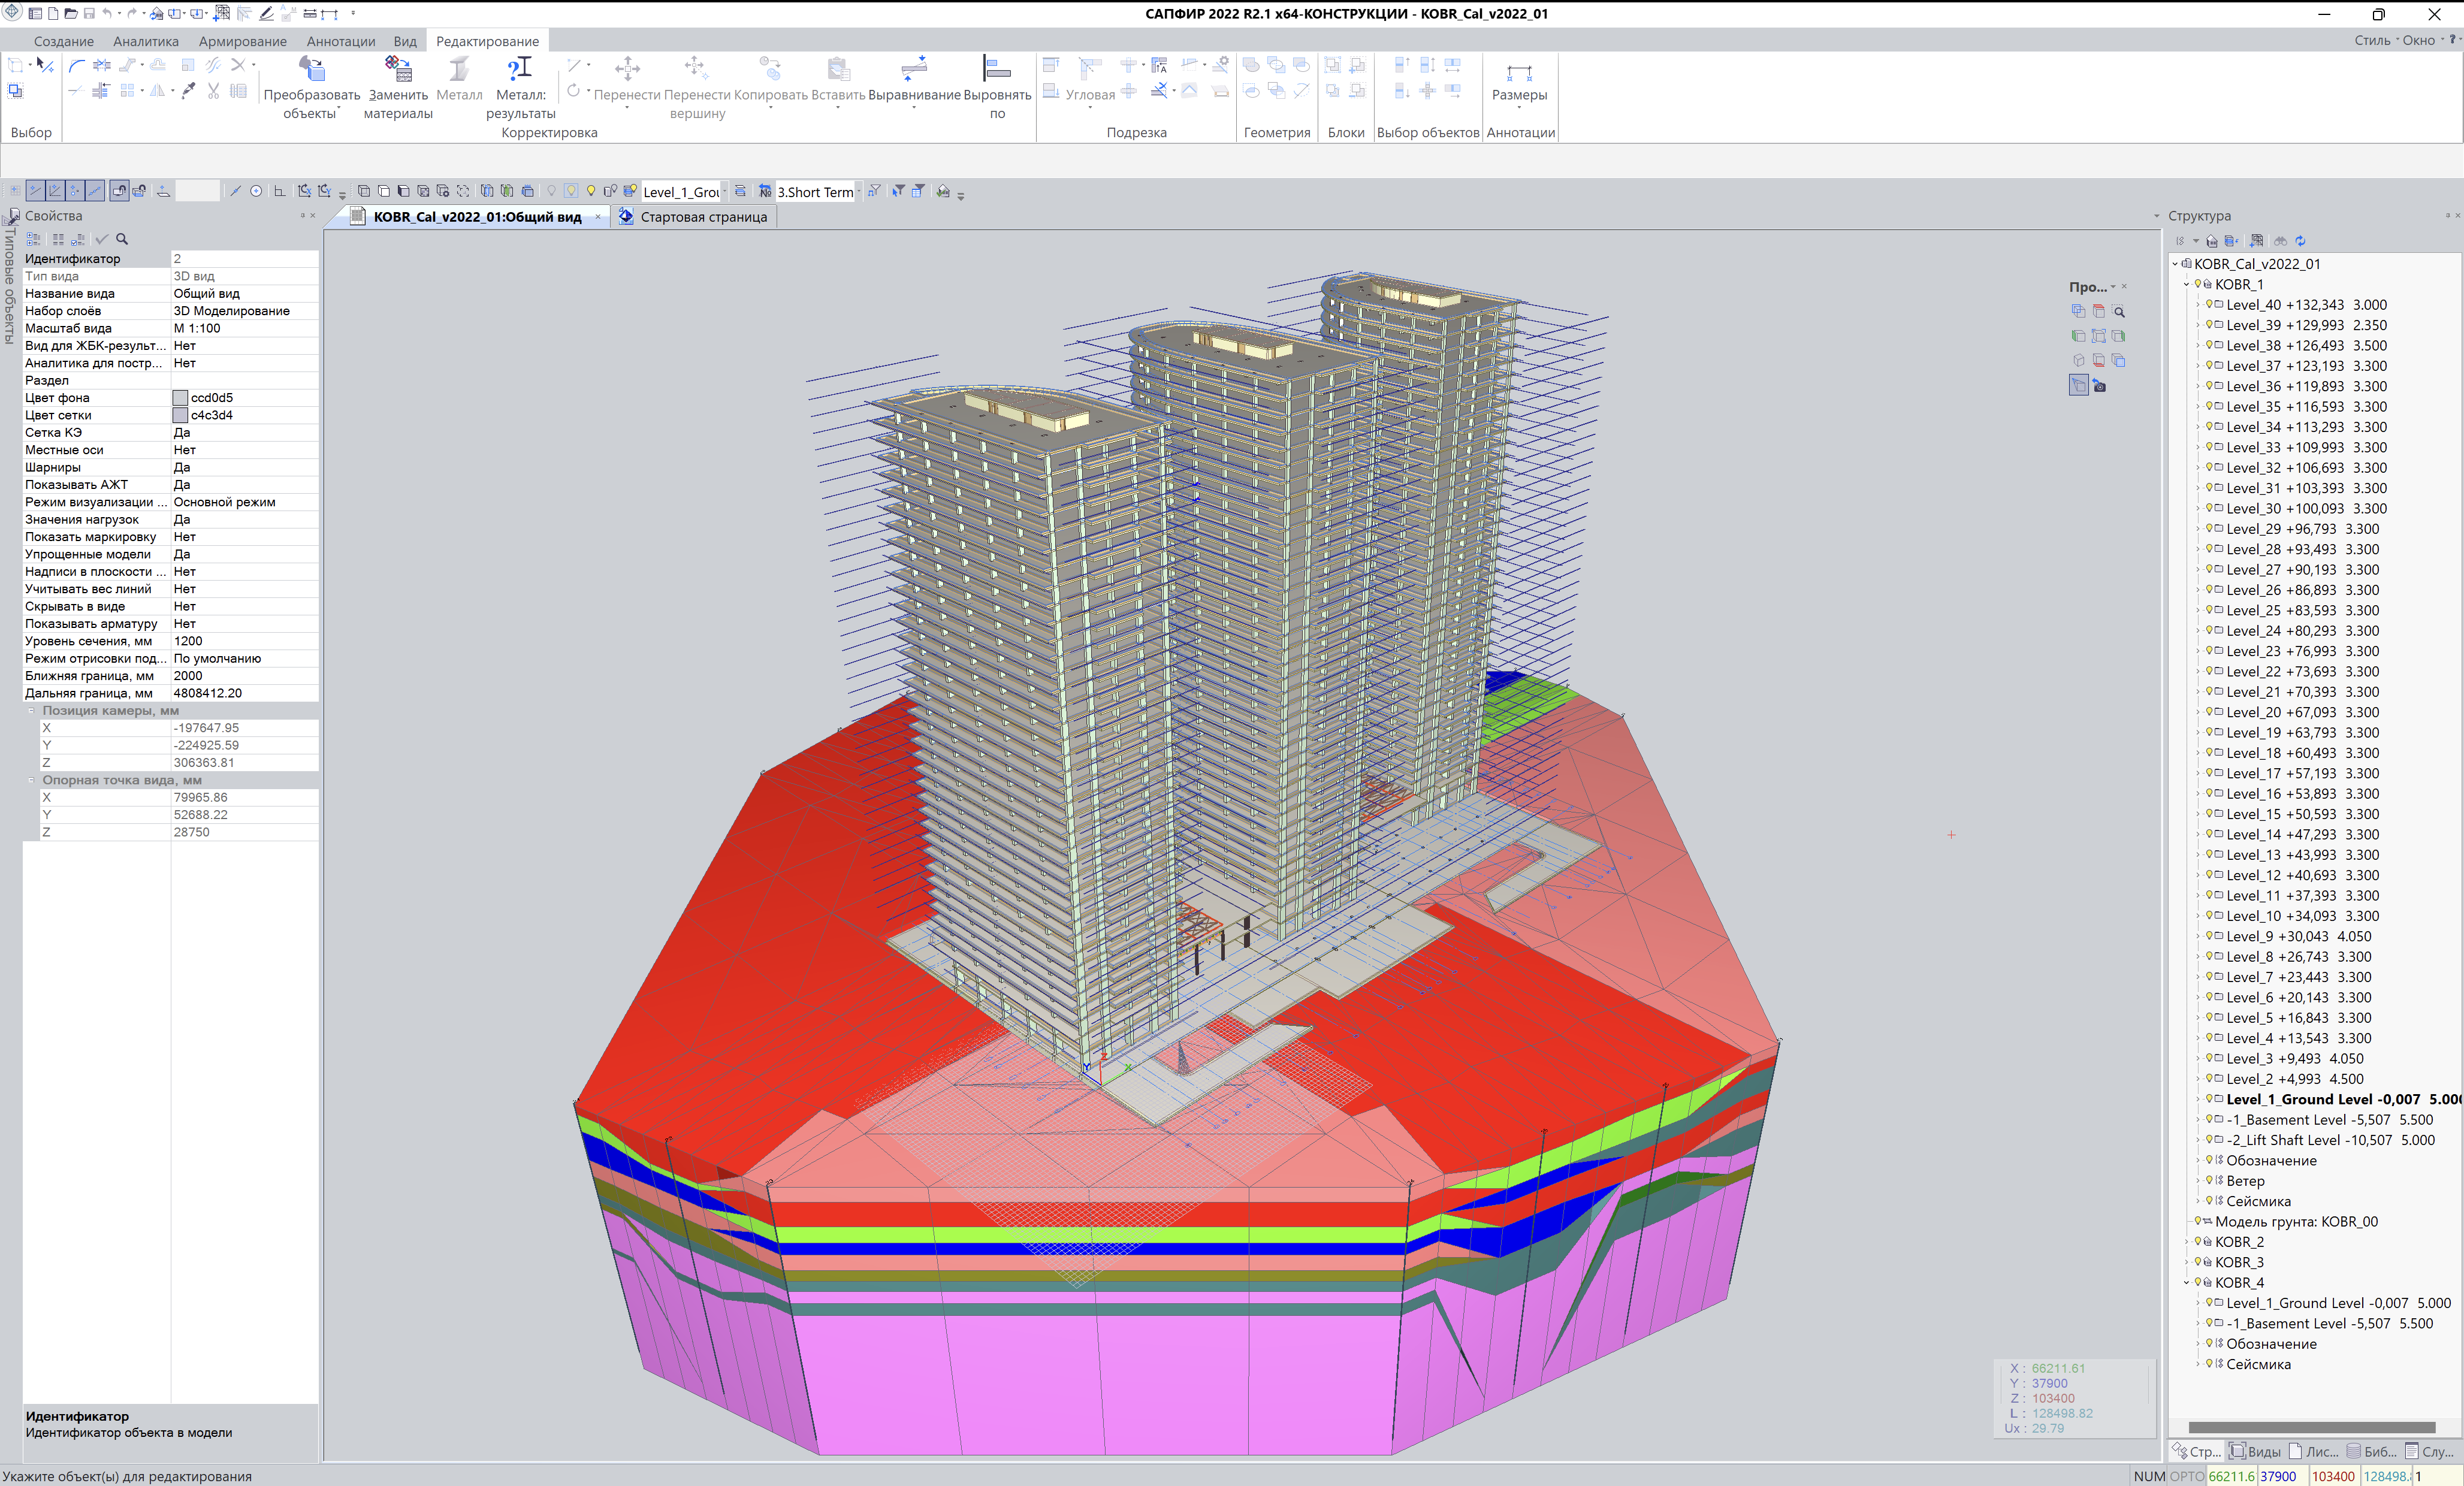The height and width of the screenshot is (1486, 2464).
Task: Click the Заменить материалы icon
Action: (397, 69)
